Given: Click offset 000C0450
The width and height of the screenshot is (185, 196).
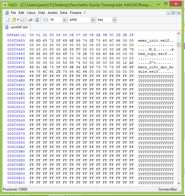Looking at the screenshot, I should (16, 54).
